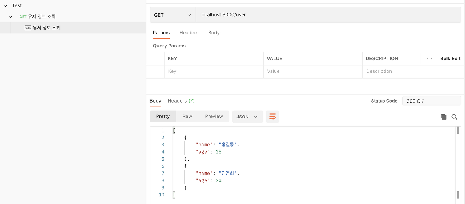Select the Preview view
This screenshot has width=465, height=204.
(x=214, y=116)
